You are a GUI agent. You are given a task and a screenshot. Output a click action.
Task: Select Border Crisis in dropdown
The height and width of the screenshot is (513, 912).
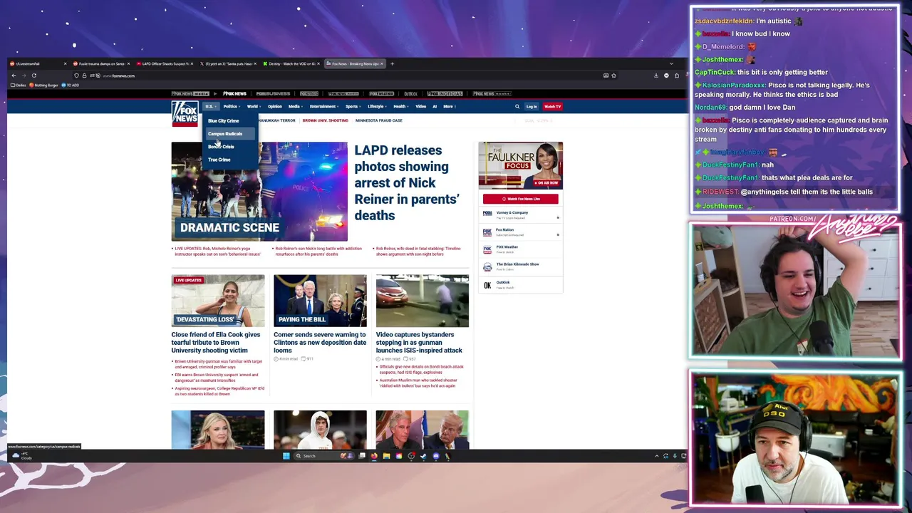pos(221,146)
